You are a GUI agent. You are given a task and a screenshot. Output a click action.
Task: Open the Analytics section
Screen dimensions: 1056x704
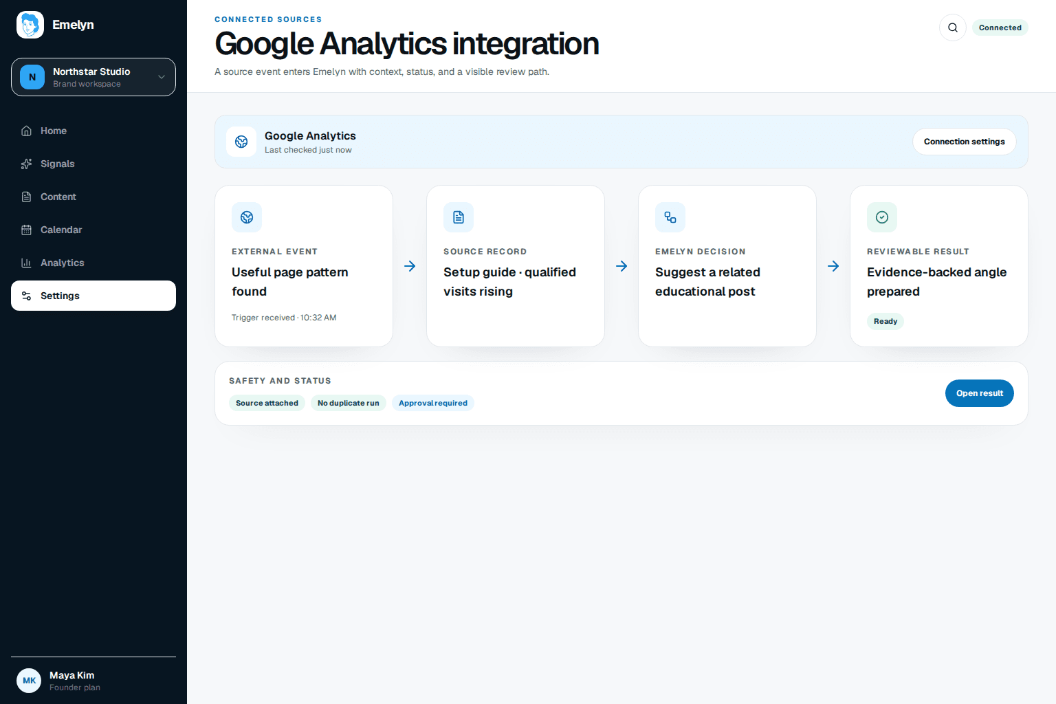93,263
